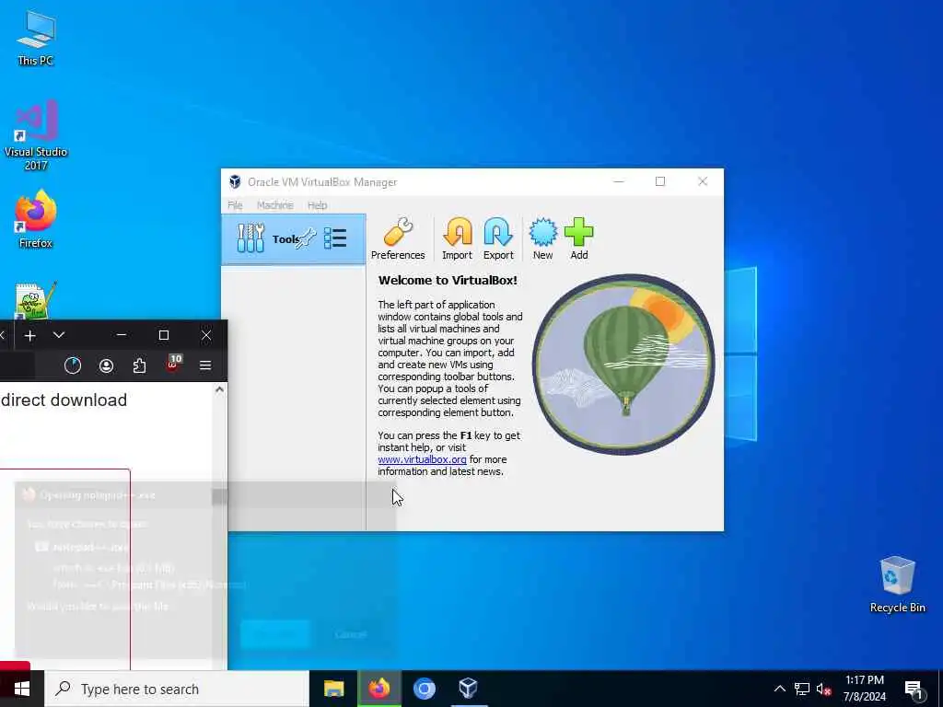Open a new tab in Firefox
943x707 pixels.
pyautogui.click(x=29, y=335)
